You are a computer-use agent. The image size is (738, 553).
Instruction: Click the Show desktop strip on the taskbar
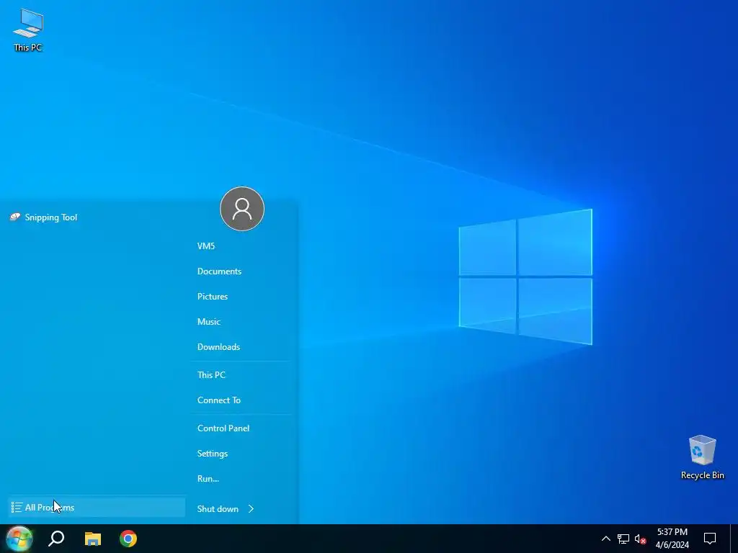tap(734, 539)
